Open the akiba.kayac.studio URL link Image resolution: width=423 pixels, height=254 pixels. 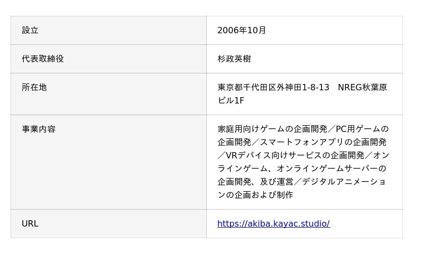coord(273,223)
